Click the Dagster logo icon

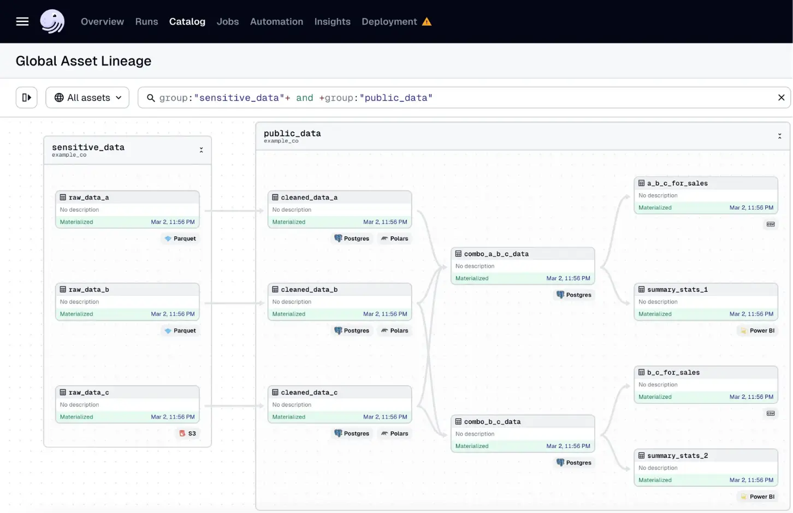52,21
